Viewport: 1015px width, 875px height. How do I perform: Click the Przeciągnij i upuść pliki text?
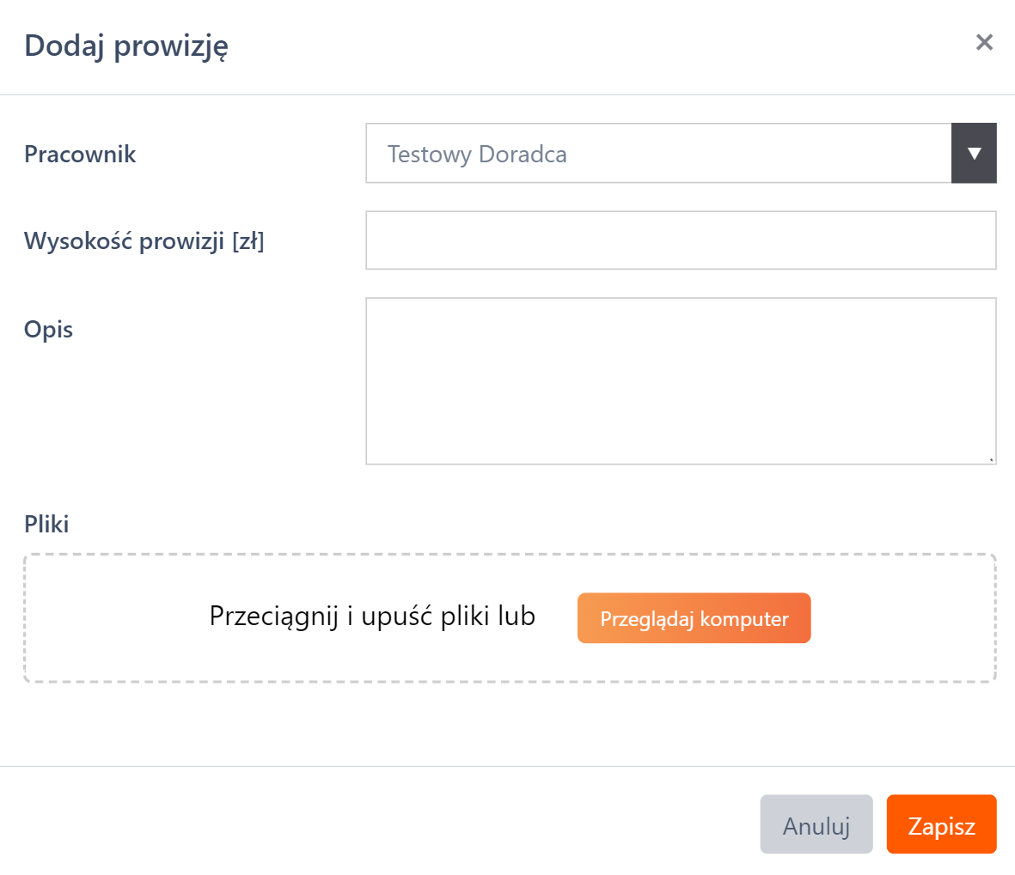coord(372,617)
